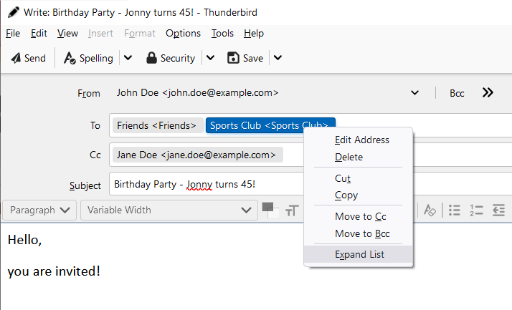This screenshot has height=310, width=512.
Task: Expand the Security dropdown arrow
Action: click(210, 58)
